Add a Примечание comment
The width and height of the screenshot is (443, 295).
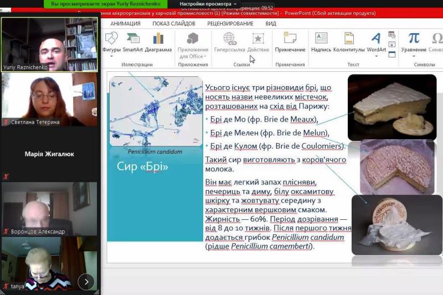click(290, 42)
